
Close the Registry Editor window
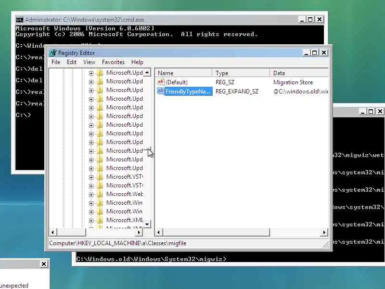click(x=324, y=53)
